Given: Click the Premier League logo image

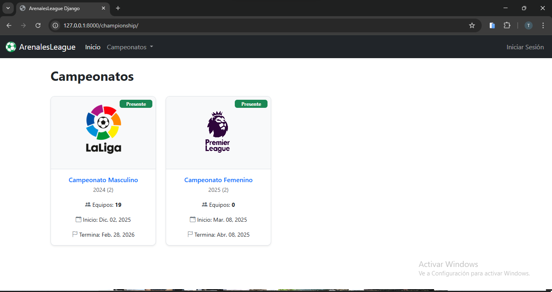Looking at the screenshot, I should point(218,132).
